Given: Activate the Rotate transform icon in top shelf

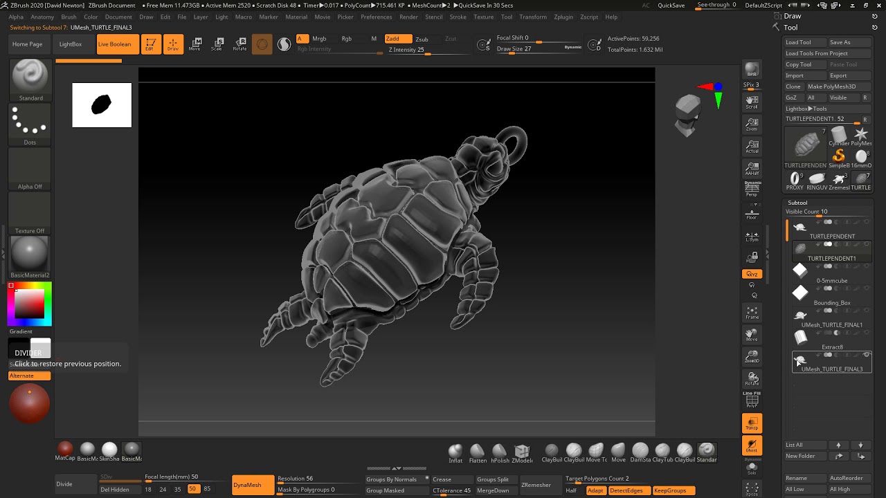Looking at the screenshot, I should pos(239,44).
